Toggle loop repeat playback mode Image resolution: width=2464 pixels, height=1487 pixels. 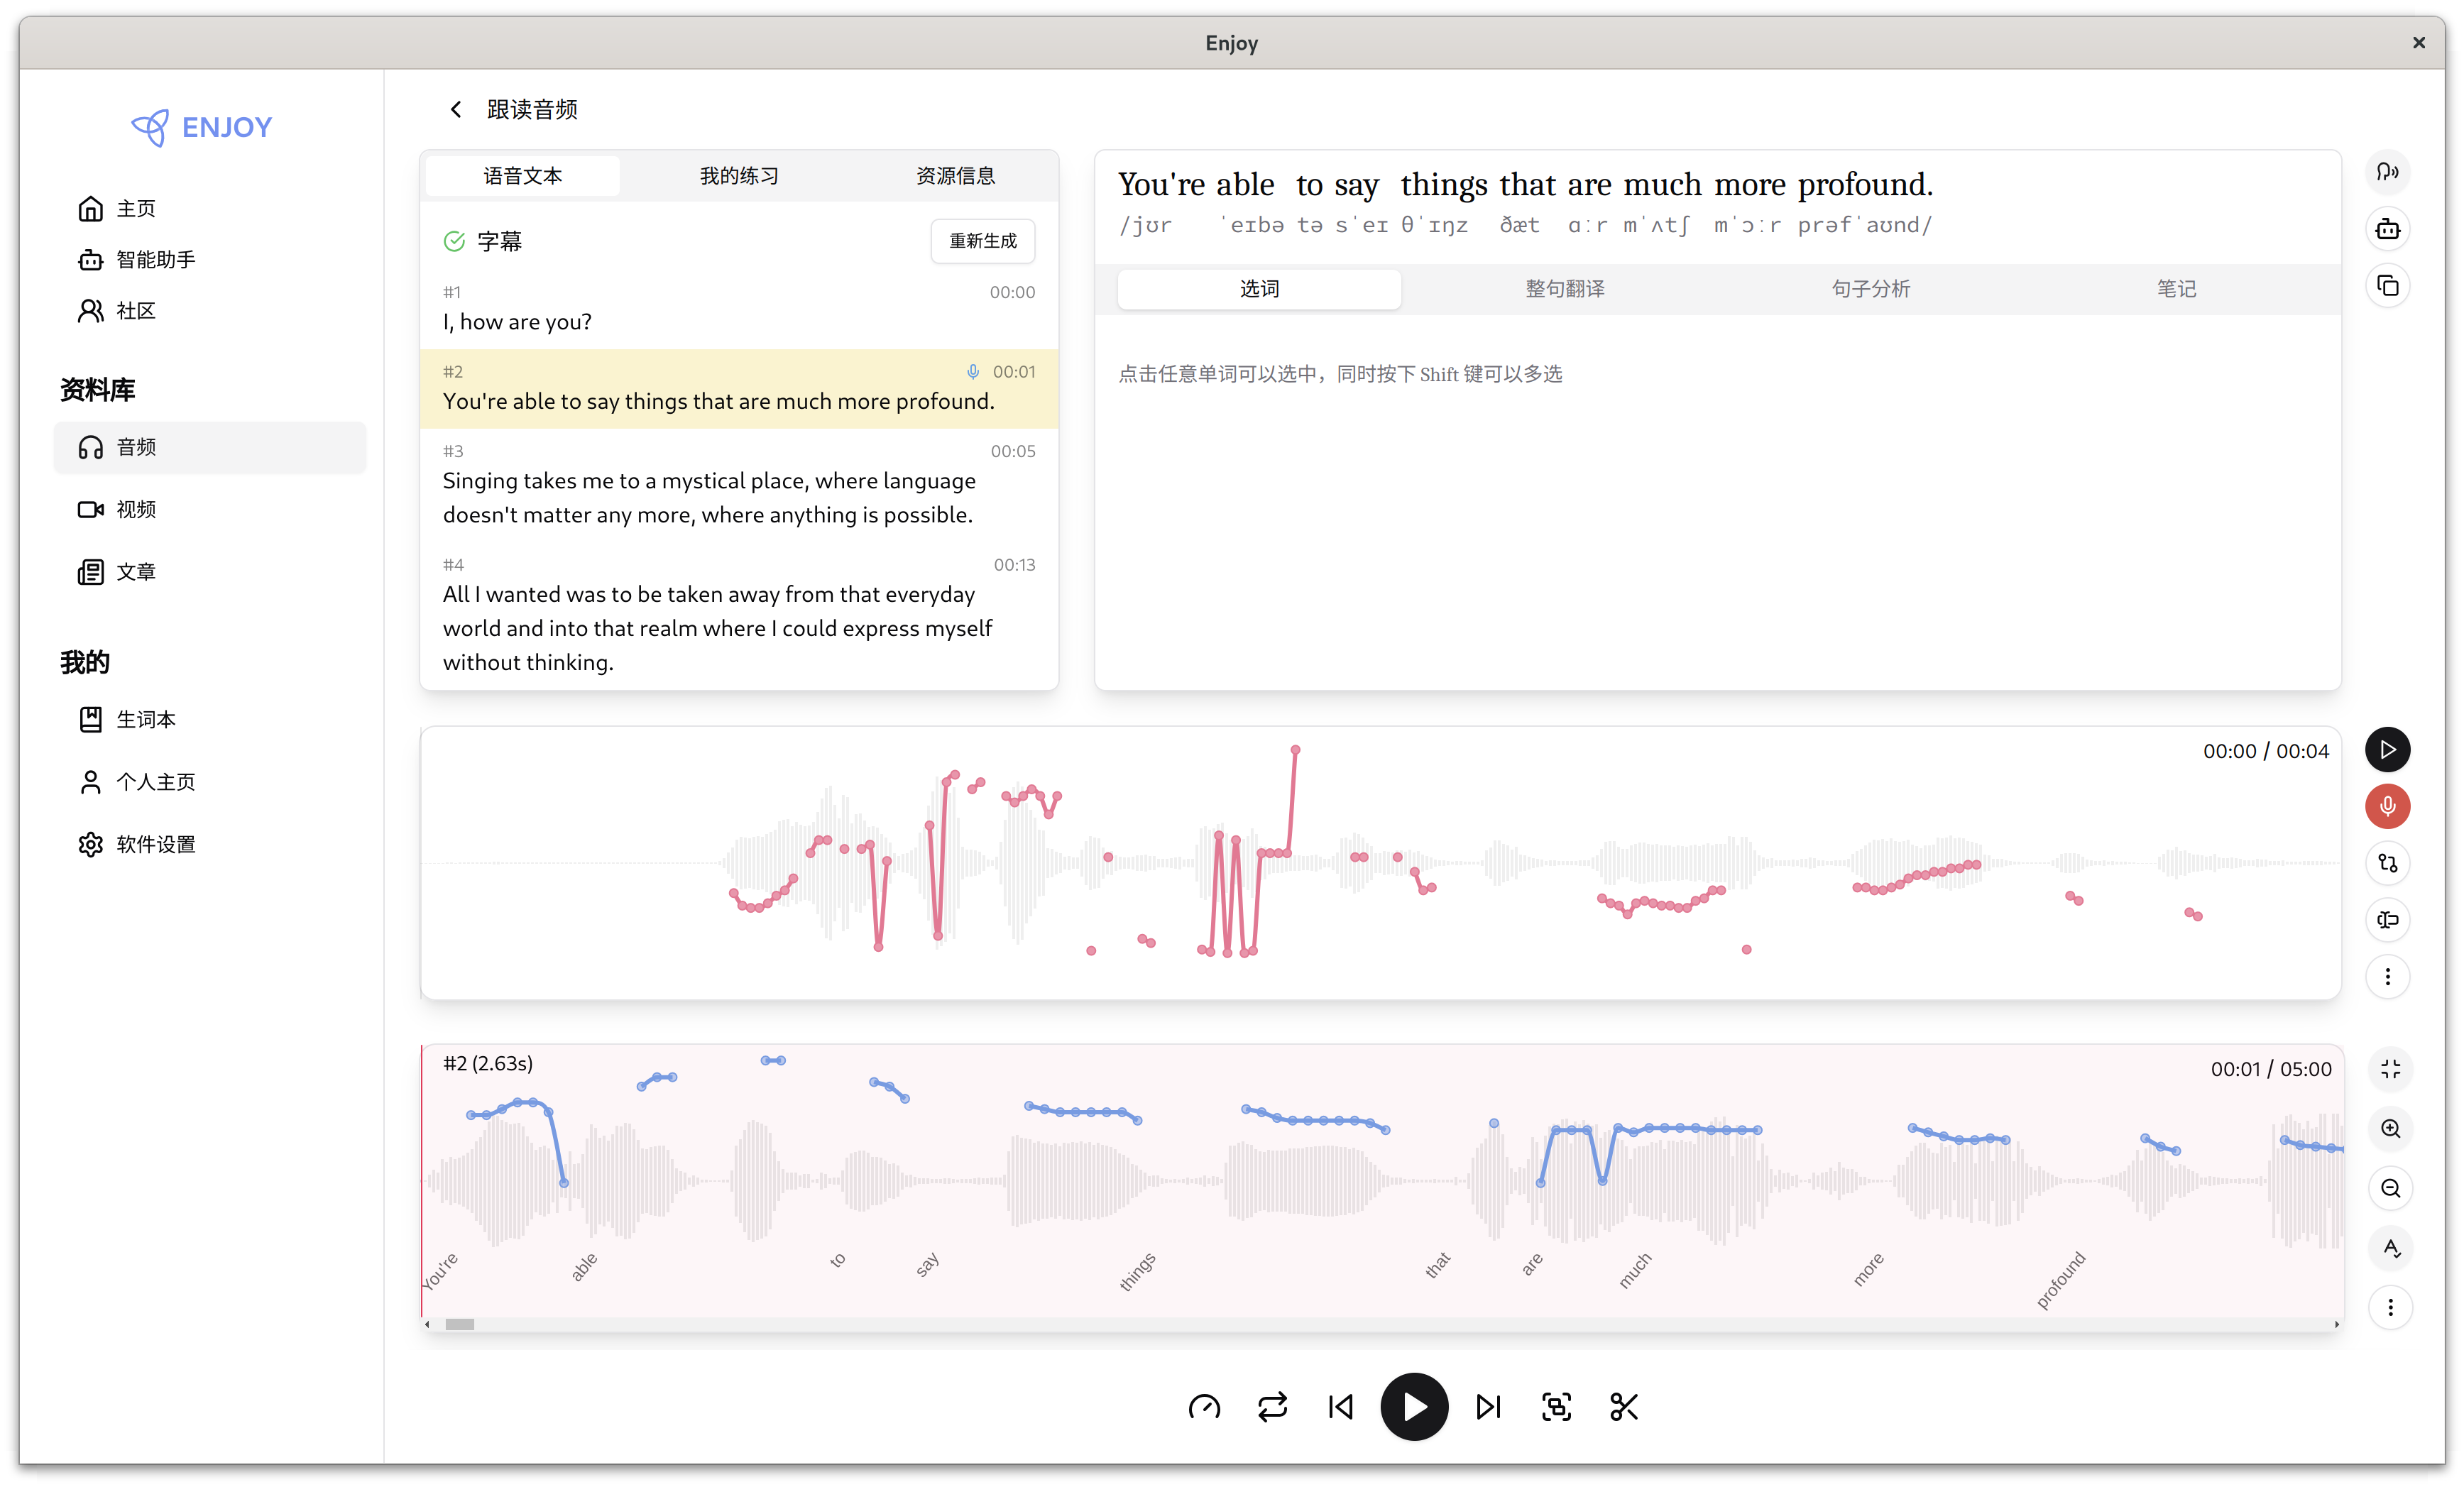pyautogui.click(x=1272, y=1407)
